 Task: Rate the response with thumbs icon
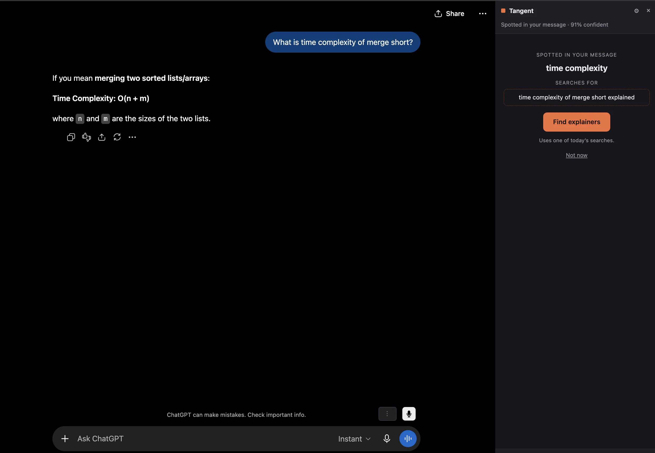(87, 137)
